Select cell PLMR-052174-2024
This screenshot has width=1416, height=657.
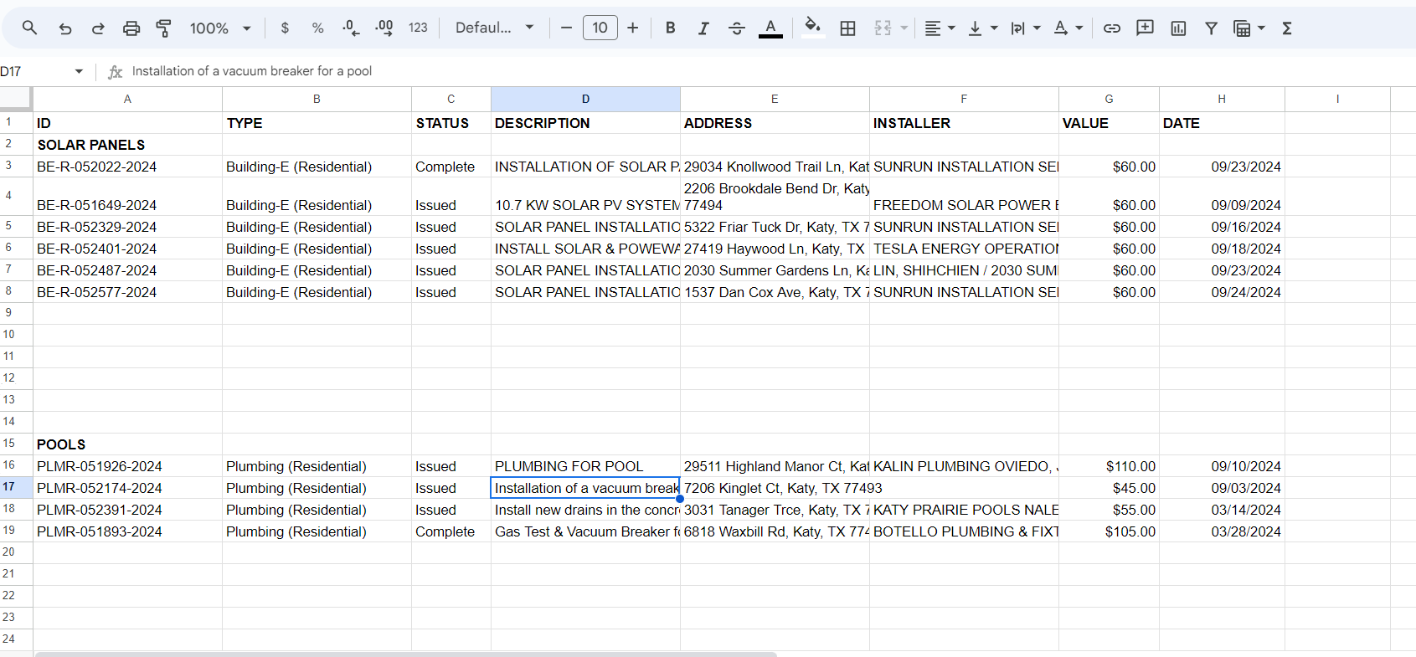127,488
